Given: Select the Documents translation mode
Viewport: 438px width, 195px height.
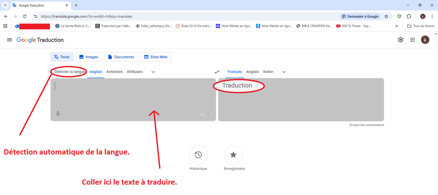Looking at the screenshot, I should [x=121, y=57].
